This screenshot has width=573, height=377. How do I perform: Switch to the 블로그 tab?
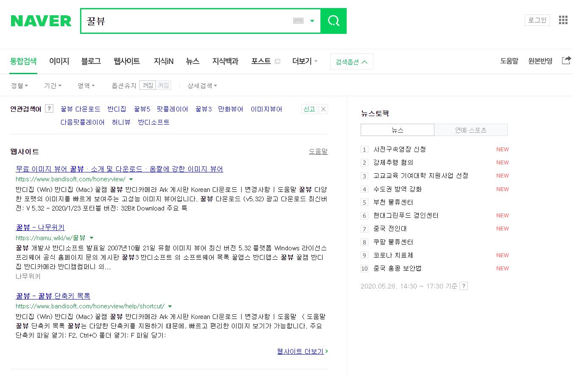pyautogui.click(x=91, y=61)
